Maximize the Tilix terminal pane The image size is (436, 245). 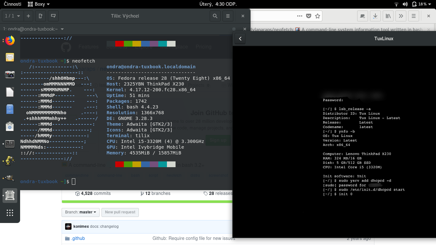pos(234,29)
